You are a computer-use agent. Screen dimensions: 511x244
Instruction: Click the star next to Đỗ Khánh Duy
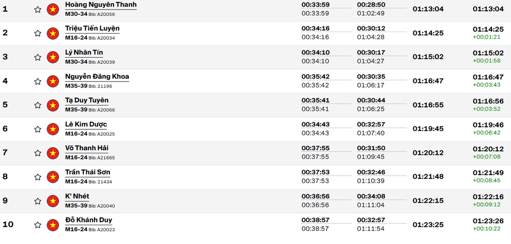click(x=38, y=225)
